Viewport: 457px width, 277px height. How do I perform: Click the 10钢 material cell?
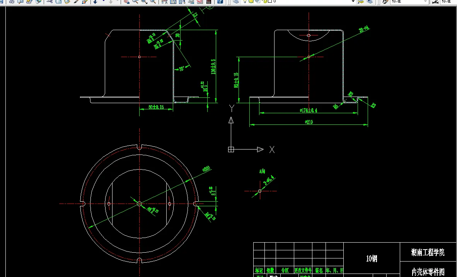(x=372, y=258)
